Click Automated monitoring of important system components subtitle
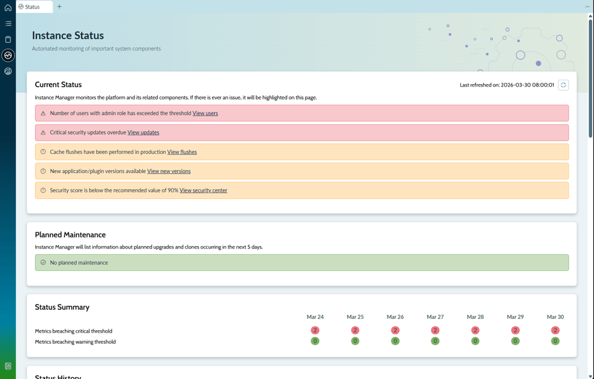 [97, 48]
